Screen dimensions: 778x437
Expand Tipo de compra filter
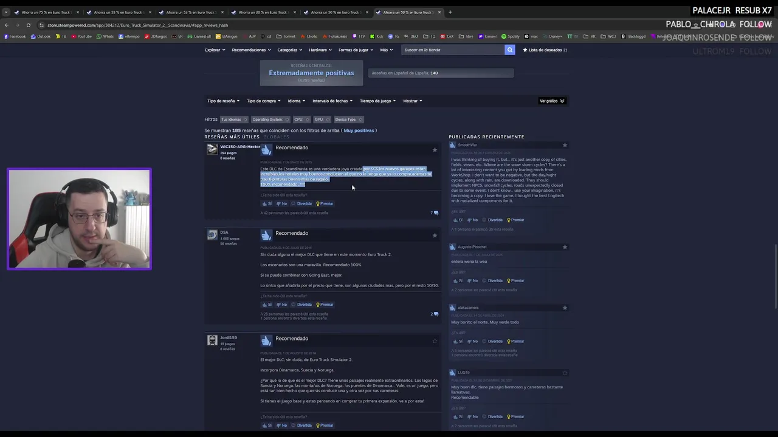click(x=263, y=101)
